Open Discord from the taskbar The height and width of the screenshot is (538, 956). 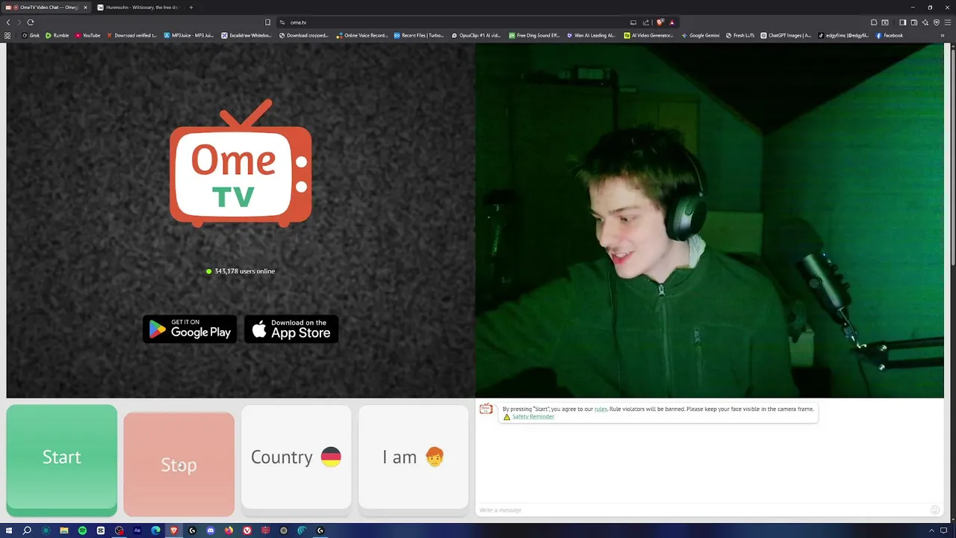click(x=211, y=531)
